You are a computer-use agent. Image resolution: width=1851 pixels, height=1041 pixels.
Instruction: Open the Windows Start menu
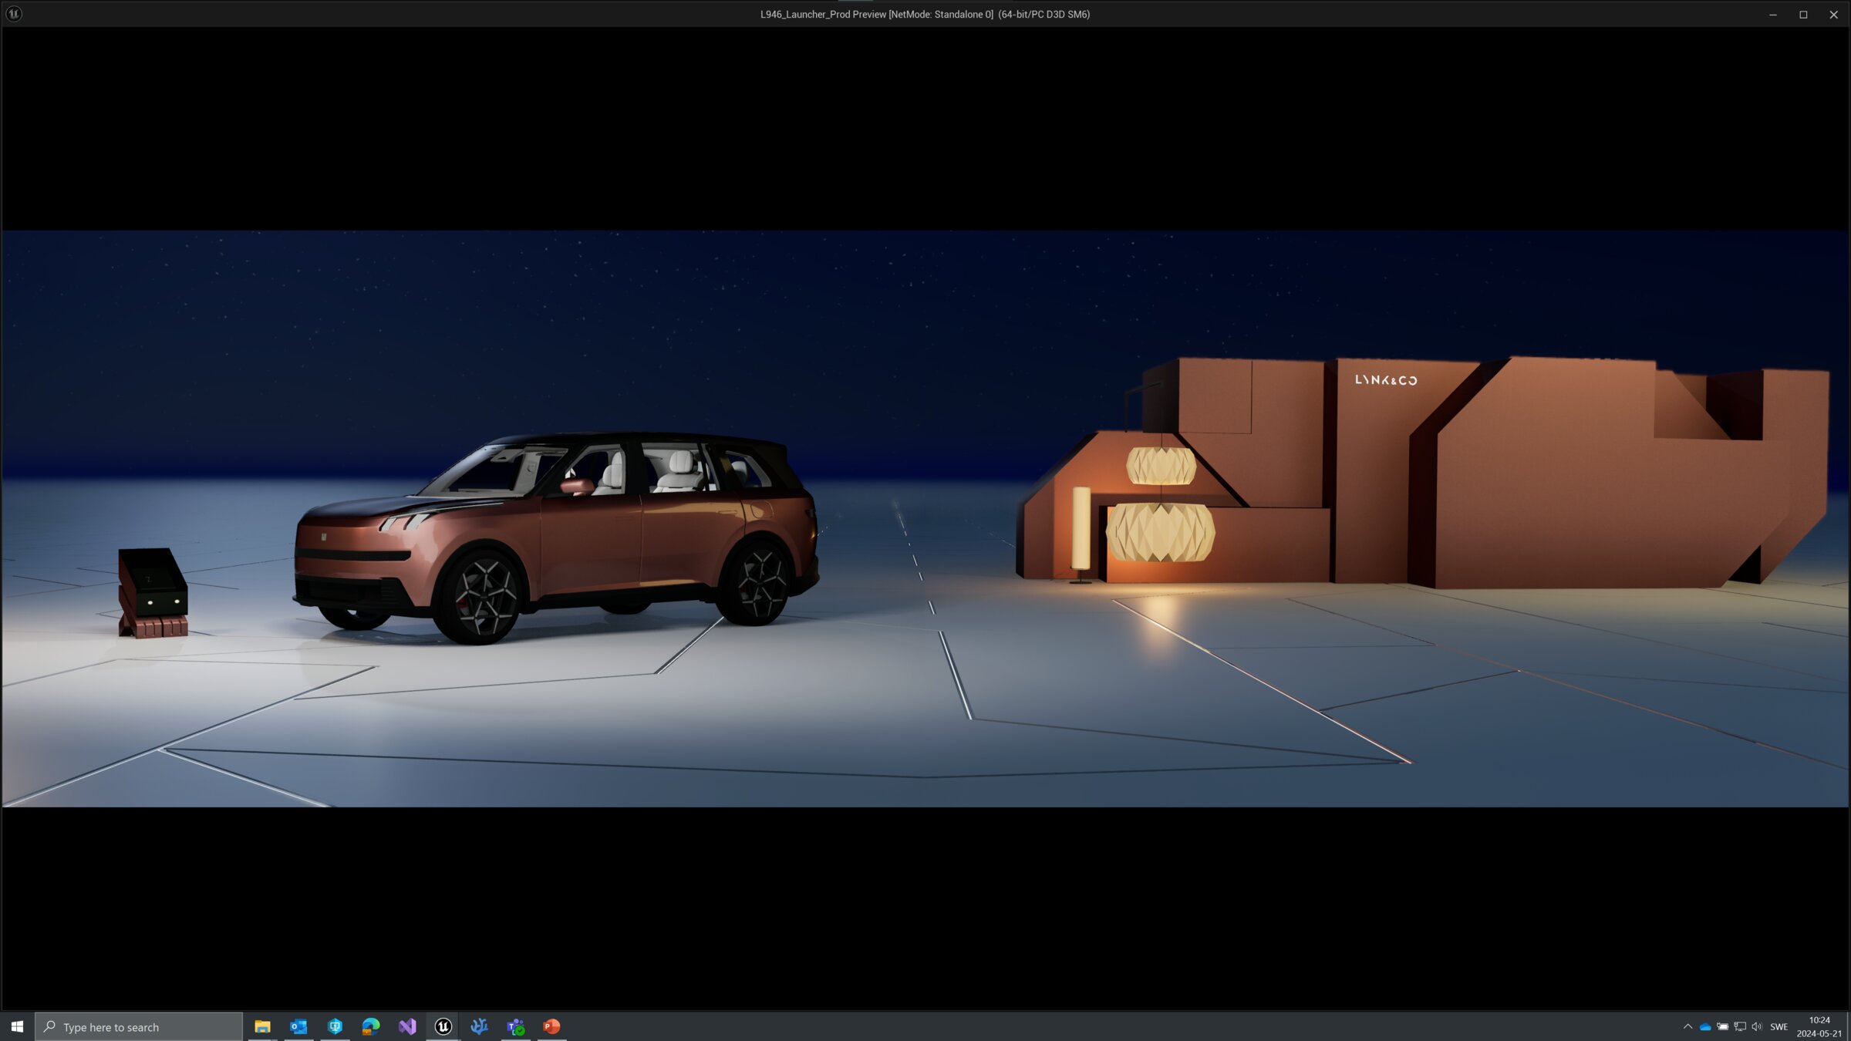17,1026
